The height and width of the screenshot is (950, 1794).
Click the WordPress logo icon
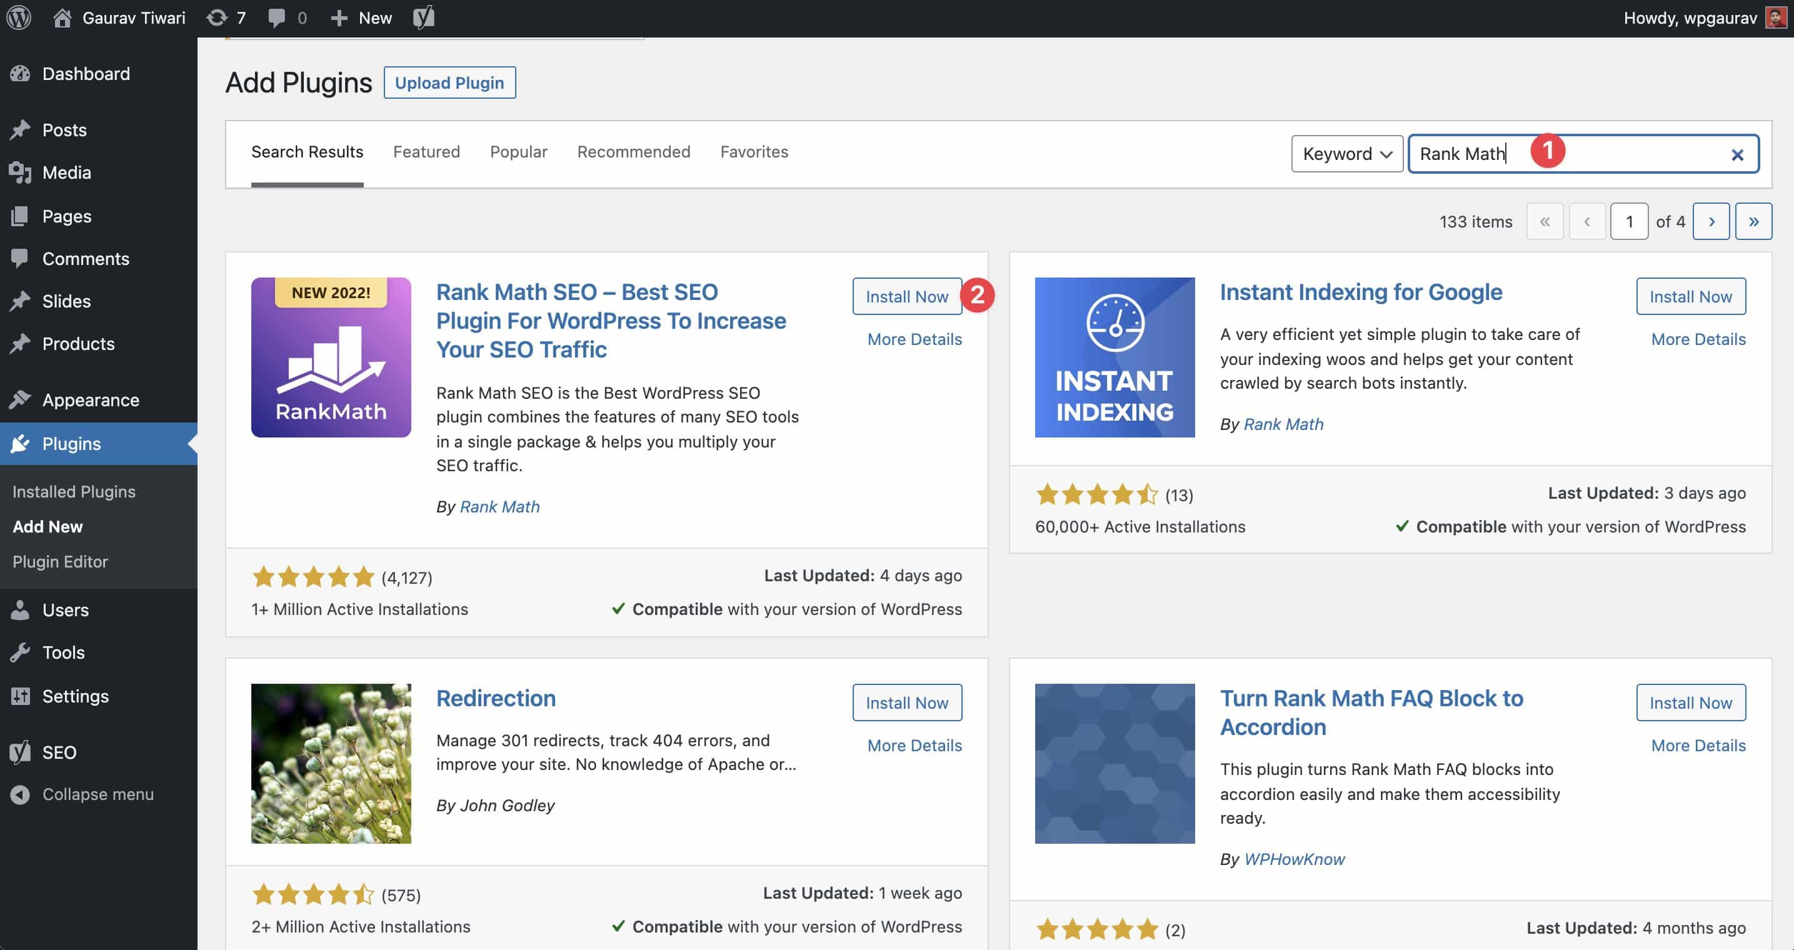click(19, 17)
